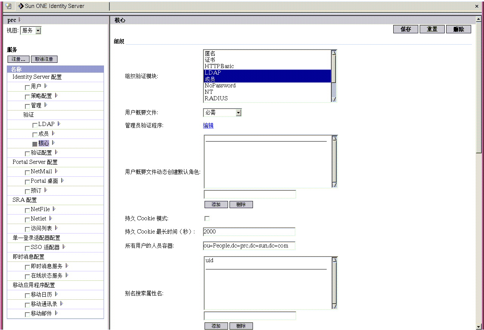Click the 保存 save button
This screenshot has width=484, height=330.
tap(406, 29)
